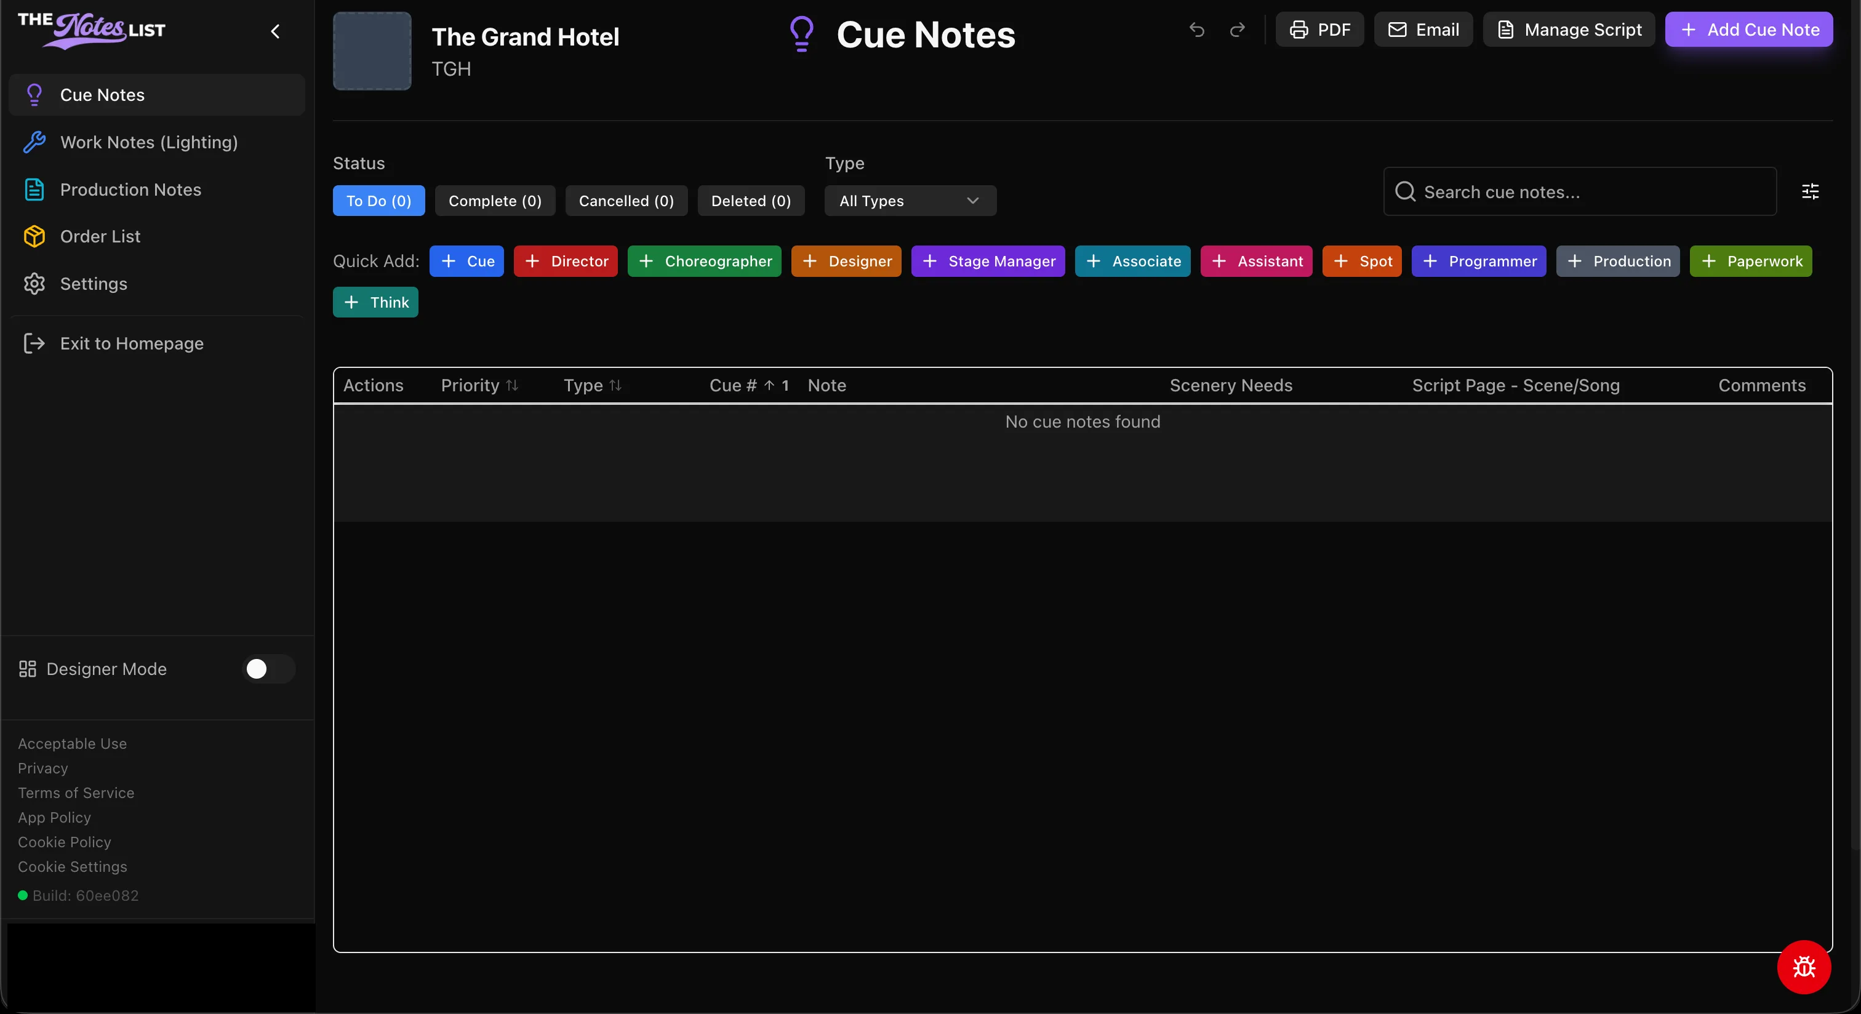Open Cue Notes in the sidebar
Screen dimensions: 1861x1014
pyautogui.click(x=157, y=95)
